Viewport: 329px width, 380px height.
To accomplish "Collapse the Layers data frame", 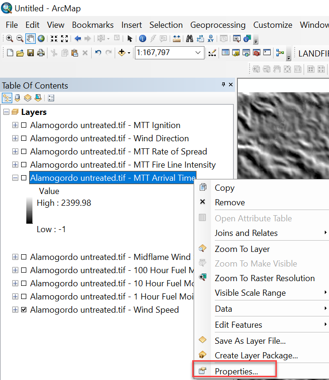I will (7, 112).
